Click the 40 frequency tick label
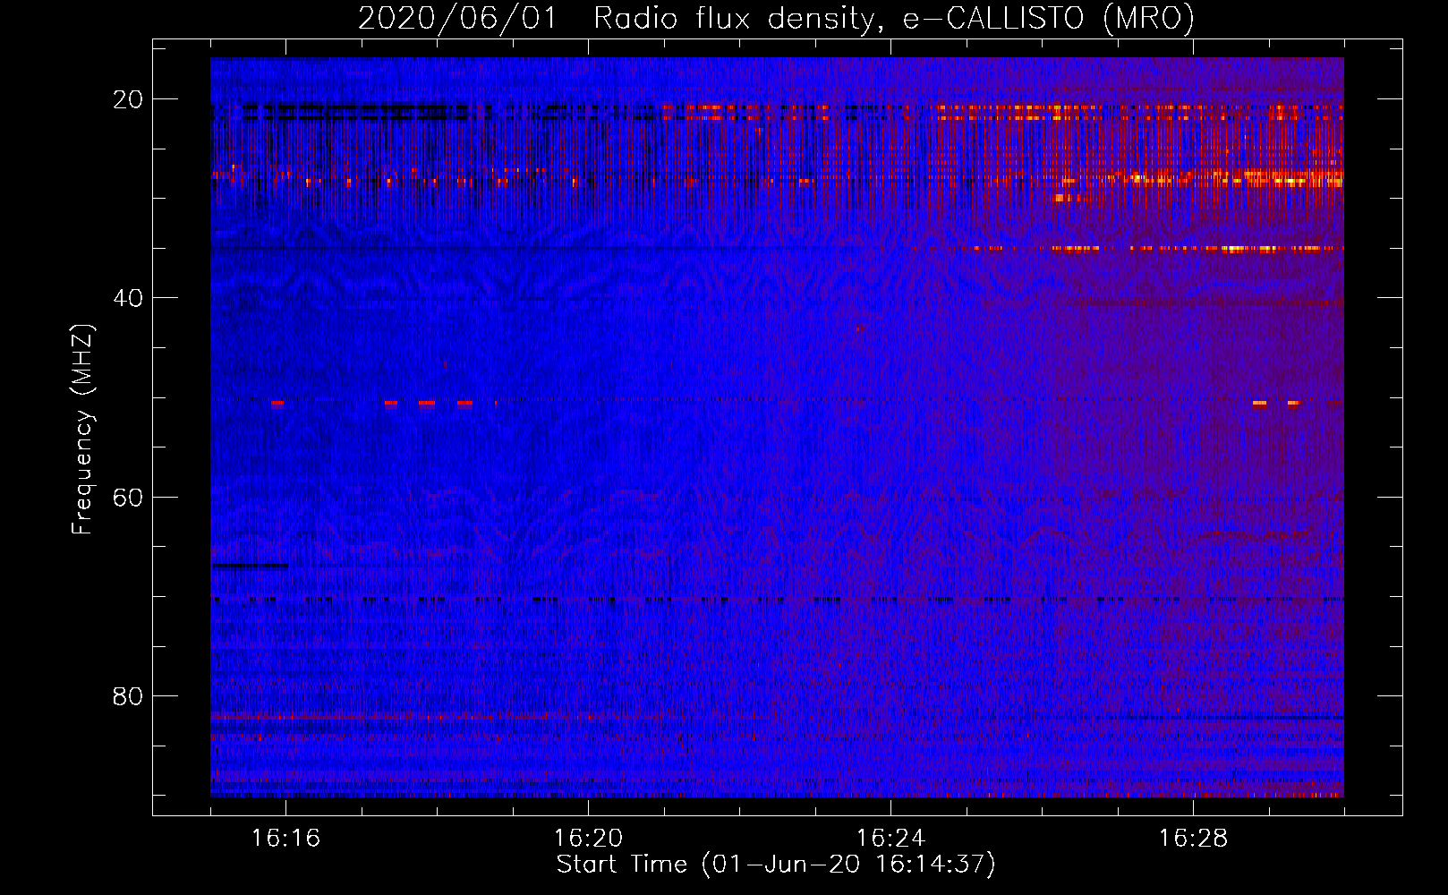Screen dimensions: 1448x895 point(128,298)
